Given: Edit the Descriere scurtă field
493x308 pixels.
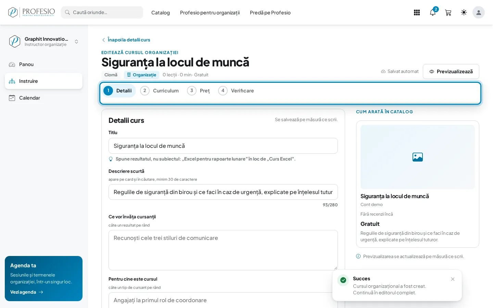Looking at the screenshot, I should (x=223, y=192).
